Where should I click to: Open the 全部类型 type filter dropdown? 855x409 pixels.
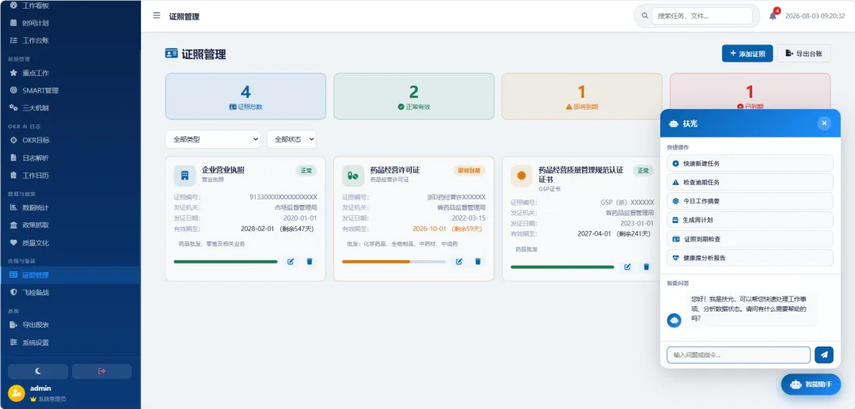click(x=213, y=139)
